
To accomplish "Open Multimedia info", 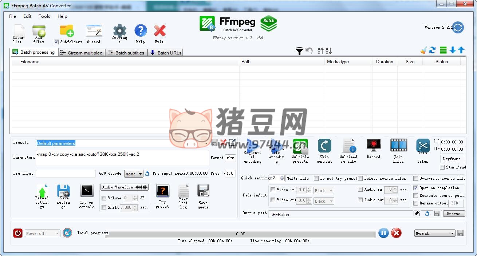I will pyautogui.click(x=348, y=146).
